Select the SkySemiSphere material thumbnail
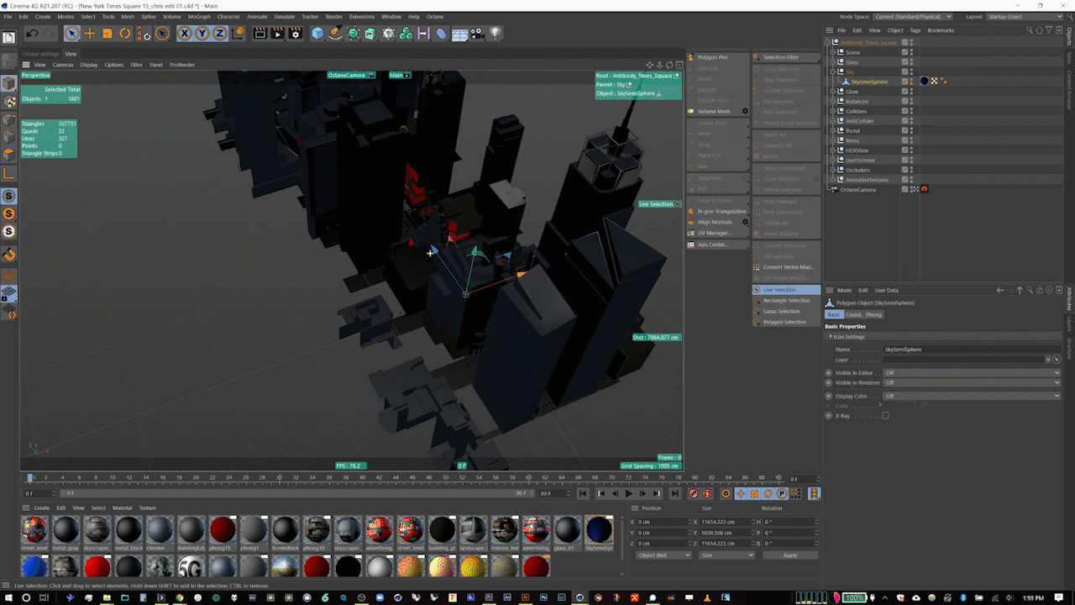 [598, 529]
